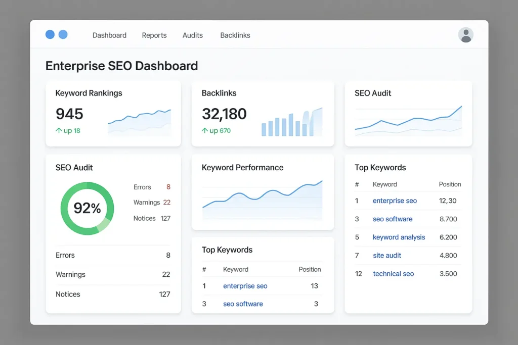Go to the Audits section
518x345 pixels.
click(x=193, y=35)
